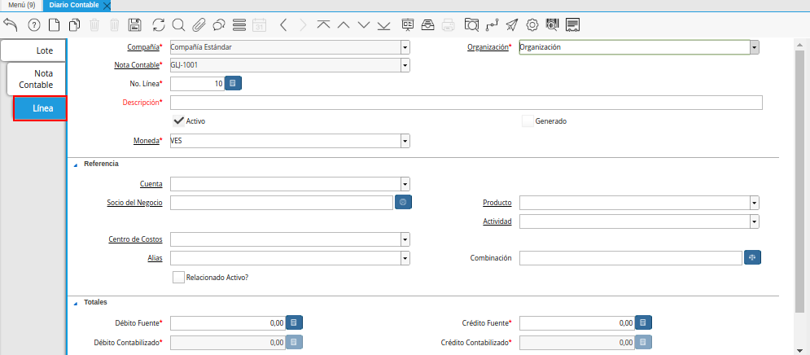
Task: Open the magnifying glass search icon
Action: [178, 24]
